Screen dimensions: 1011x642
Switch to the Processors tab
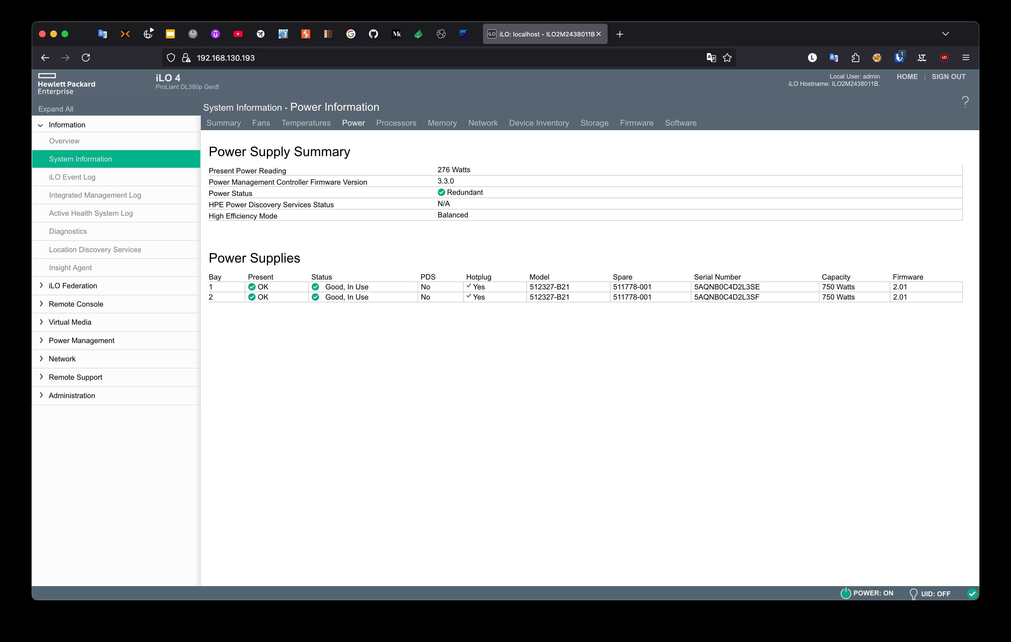396,123
